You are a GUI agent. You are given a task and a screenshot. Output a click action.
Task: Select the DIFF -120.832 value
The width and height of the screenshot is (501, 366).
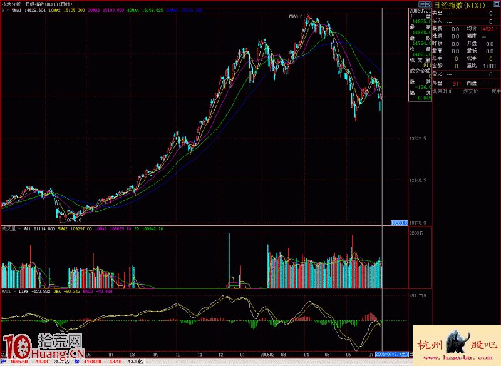(34, 292)
